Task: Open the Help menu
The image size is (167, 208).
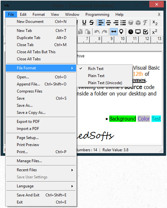Action: (119, 14)
